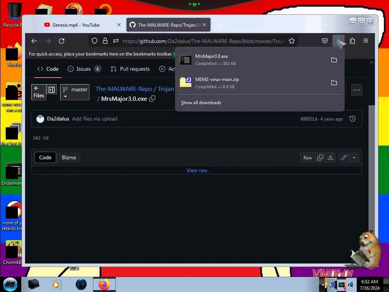Open commit hash 699551d
Screen dimensions: 389x292
(308, 119)
